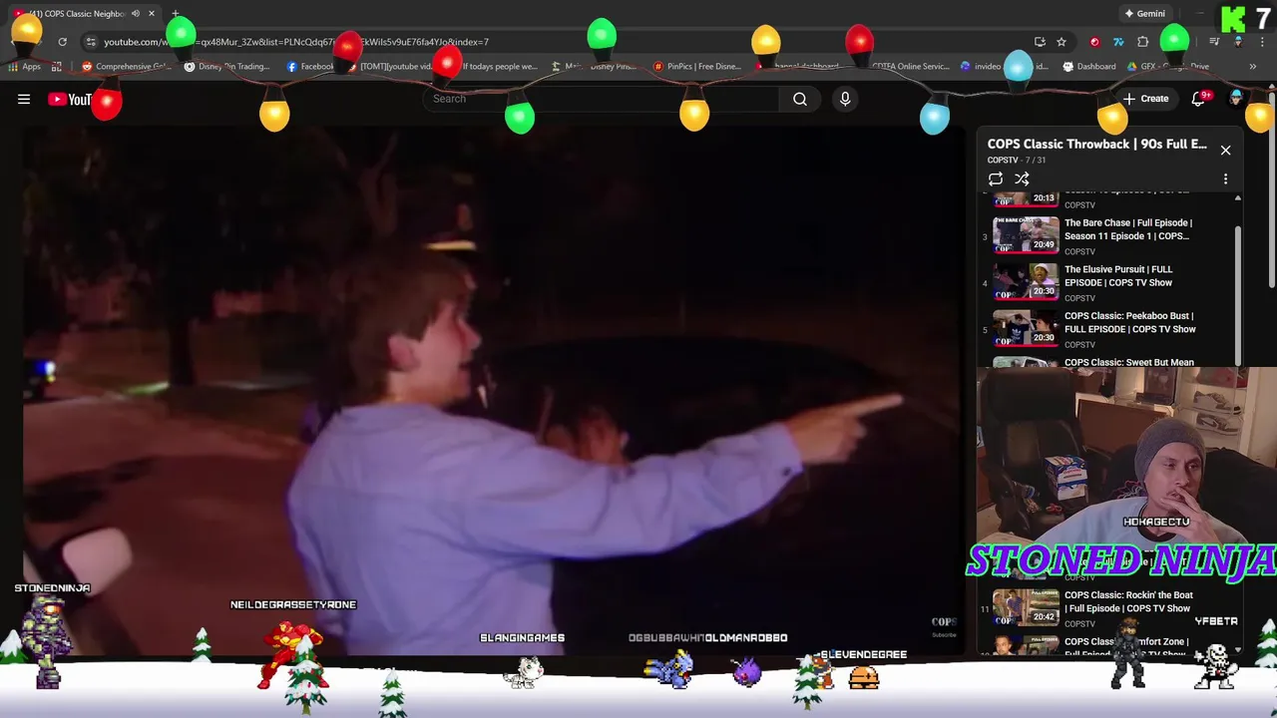
Task: Click into the YouTube Search field
Action: (602, 99)
